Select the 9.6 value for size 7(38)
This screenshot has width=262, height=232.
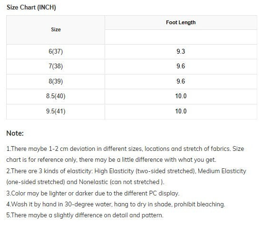181,66
